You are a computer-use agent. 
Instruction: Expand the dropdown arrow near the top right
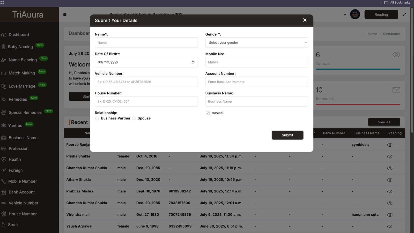click(345, 14)
